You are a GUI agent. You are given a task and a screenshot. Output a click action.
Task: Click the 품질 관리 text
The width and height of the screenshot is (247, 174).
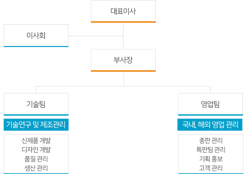tap(36, 159)
